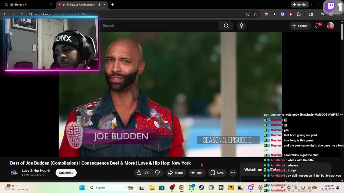Click the video player showing Joe Budden
Screen dimensions: 344x193
tap(170, 95)
